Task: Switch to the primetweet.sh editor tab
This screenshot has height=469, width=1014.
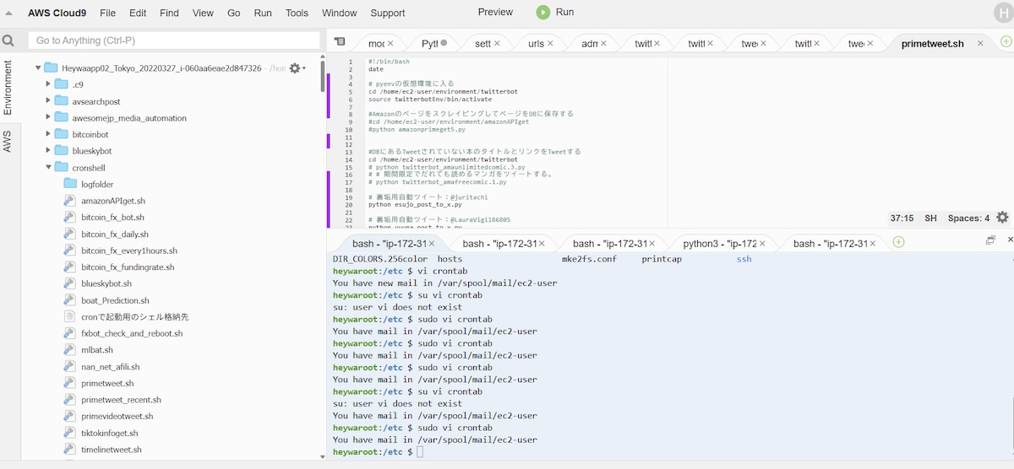Action: pyautogui.click(x=932, y=43)
